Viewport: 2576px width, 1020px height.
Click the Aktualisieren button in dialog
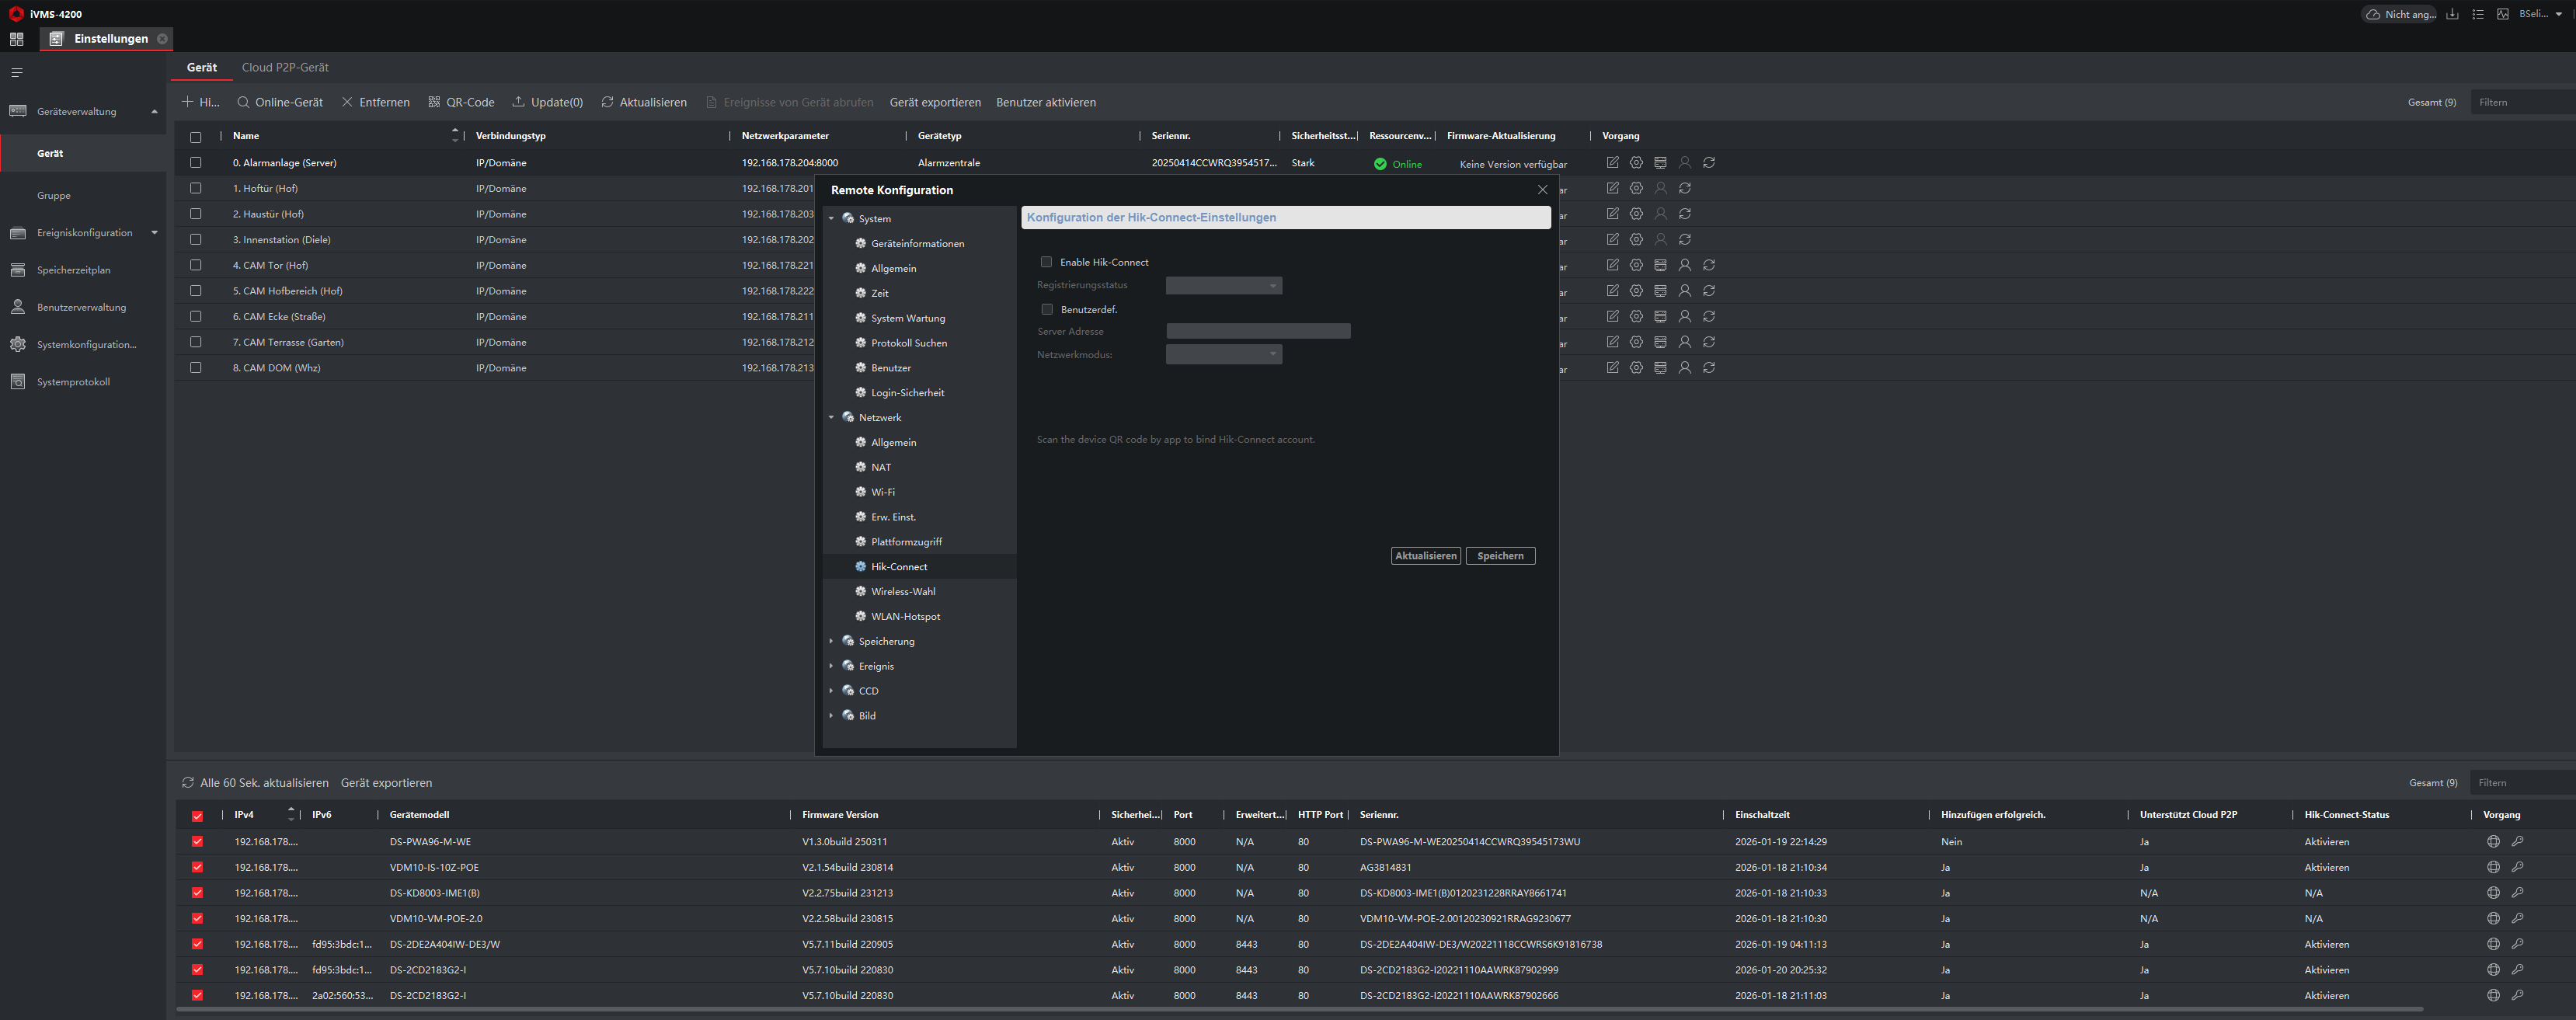pos(1425,556)
